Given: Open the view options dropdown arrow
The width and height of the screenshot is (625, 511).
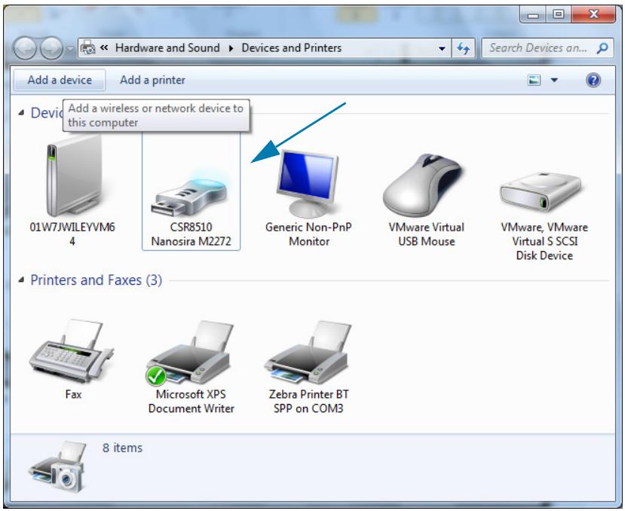Looking at the screenshot, I should click(554, 80).
